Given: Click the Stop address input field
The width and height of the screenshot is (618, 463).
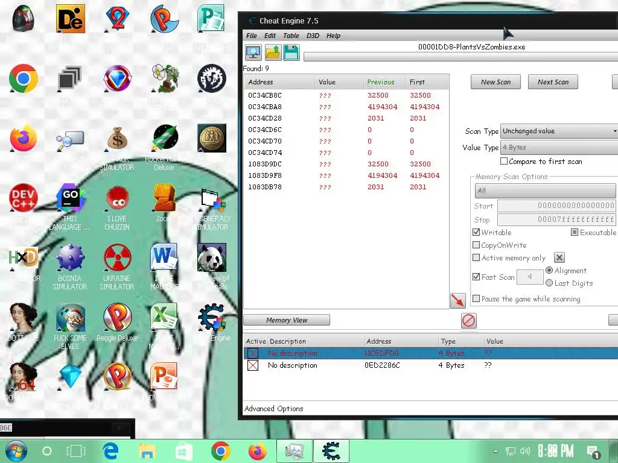Looking at the screenshot, I should (556, 219).
